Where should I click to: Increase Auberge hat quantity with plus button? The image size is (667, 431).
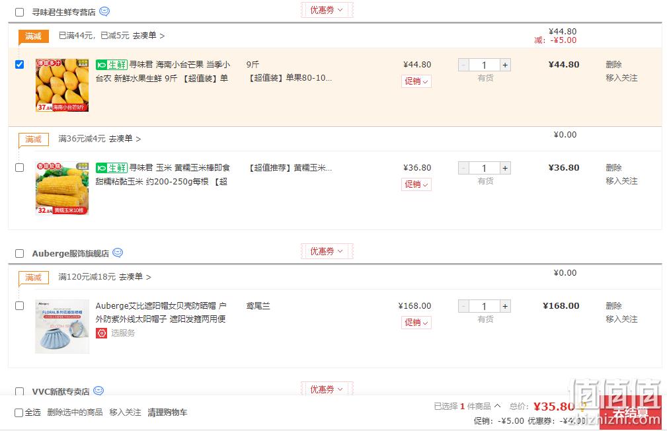pyautogui.click(x=505, y=306)
